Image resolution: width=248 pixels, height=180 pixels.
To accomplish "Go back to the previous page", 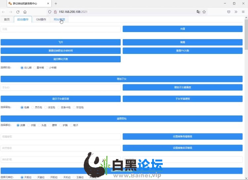I will tap(4, 12).
